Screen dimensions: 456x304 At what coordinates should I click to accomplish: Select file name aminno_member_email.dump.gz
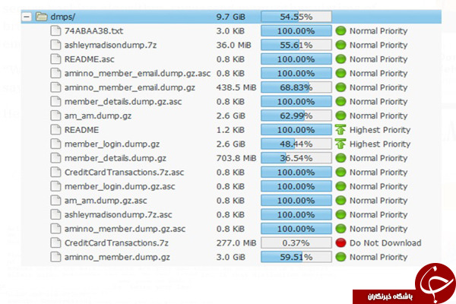click(x=130, y=87)
